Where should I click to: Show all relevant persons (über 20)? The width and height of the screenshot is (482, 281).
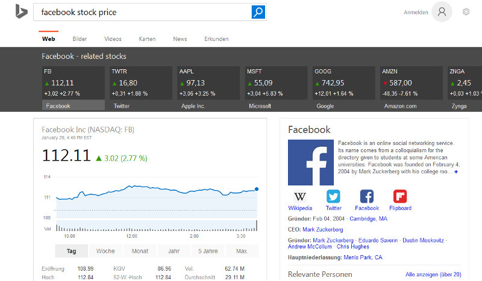click(433, 274)
